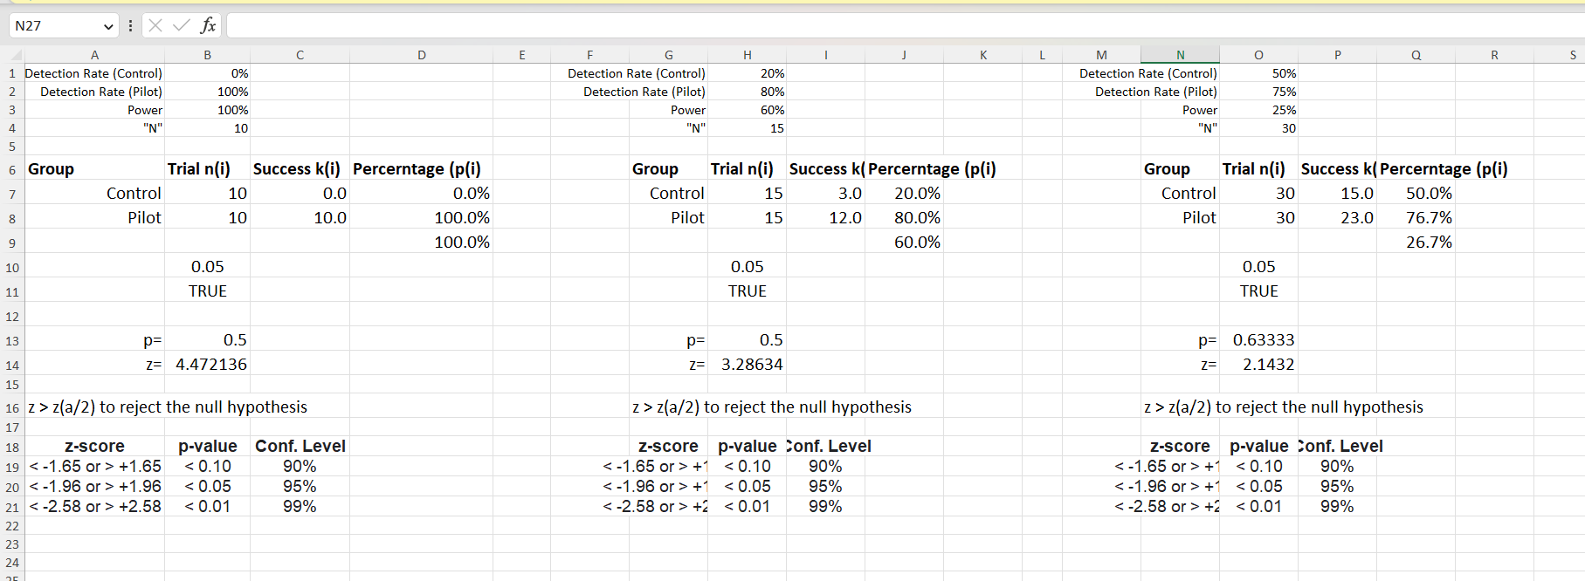Click null hypothesis text in cell A16
Image resolution: width=1585 pixels, height=581 pixels.
tap(168, 407)
